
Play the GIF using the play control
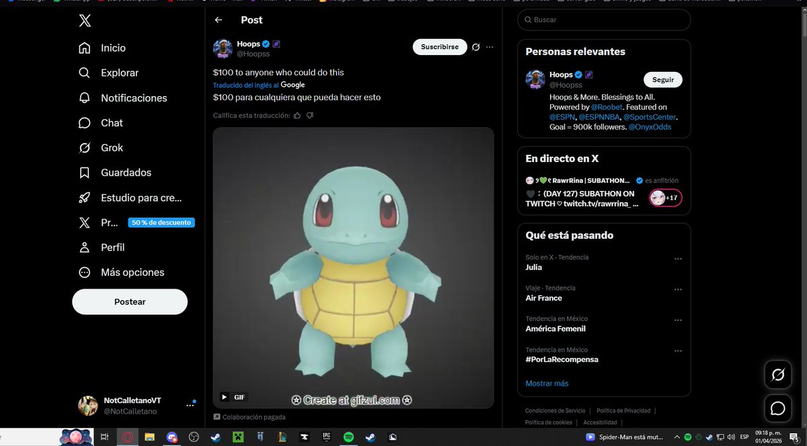(224, 397)
